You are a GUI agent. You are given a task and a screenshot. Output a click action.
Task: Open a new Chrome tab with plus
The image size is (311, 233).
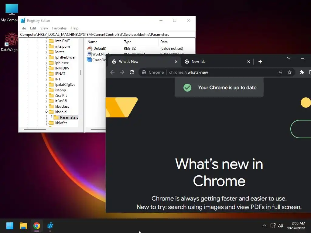coord(260,62)
